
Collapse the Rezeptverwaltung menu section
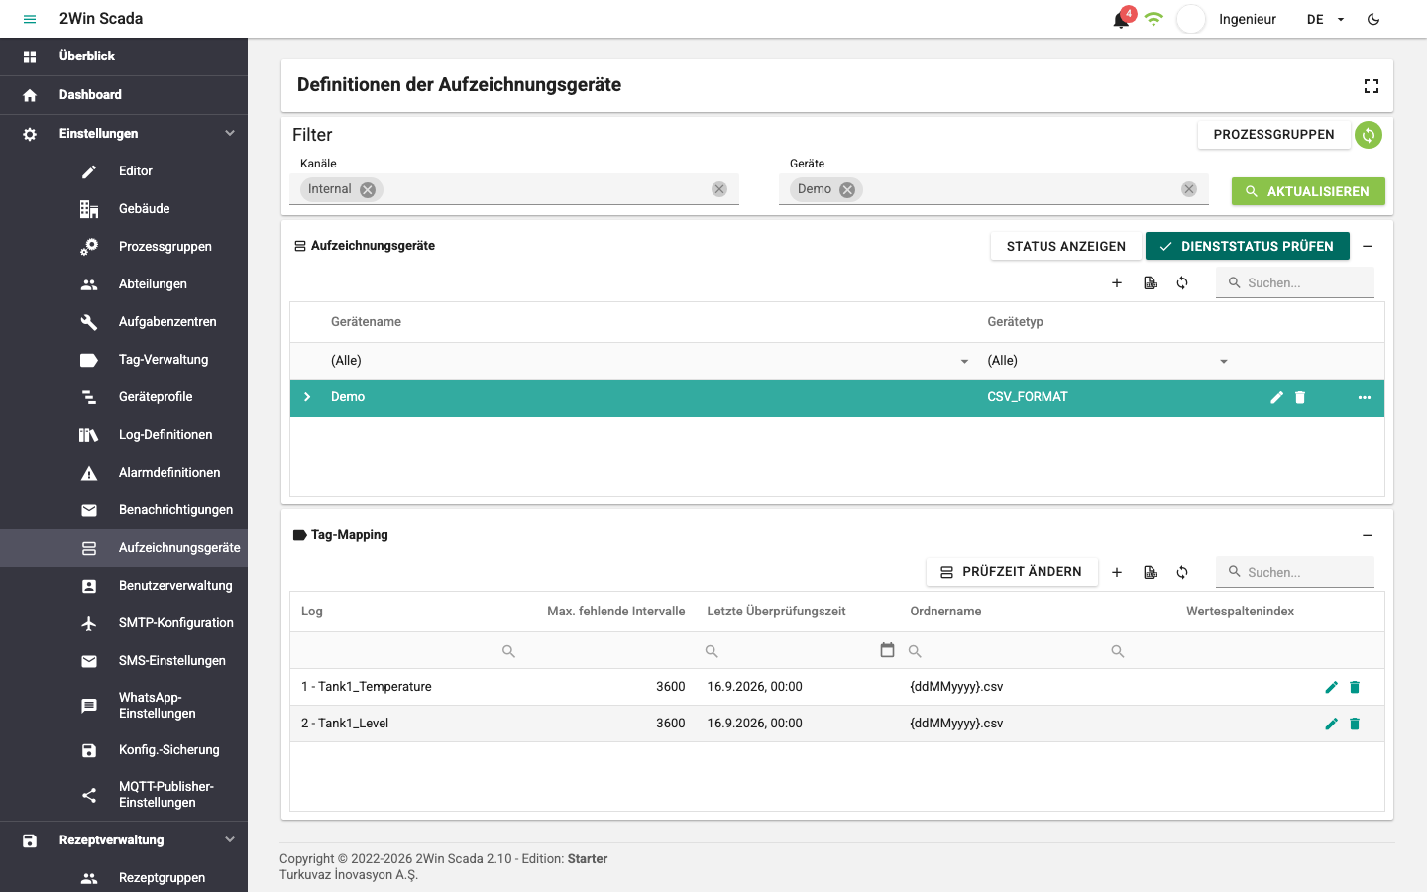[230, 839]
